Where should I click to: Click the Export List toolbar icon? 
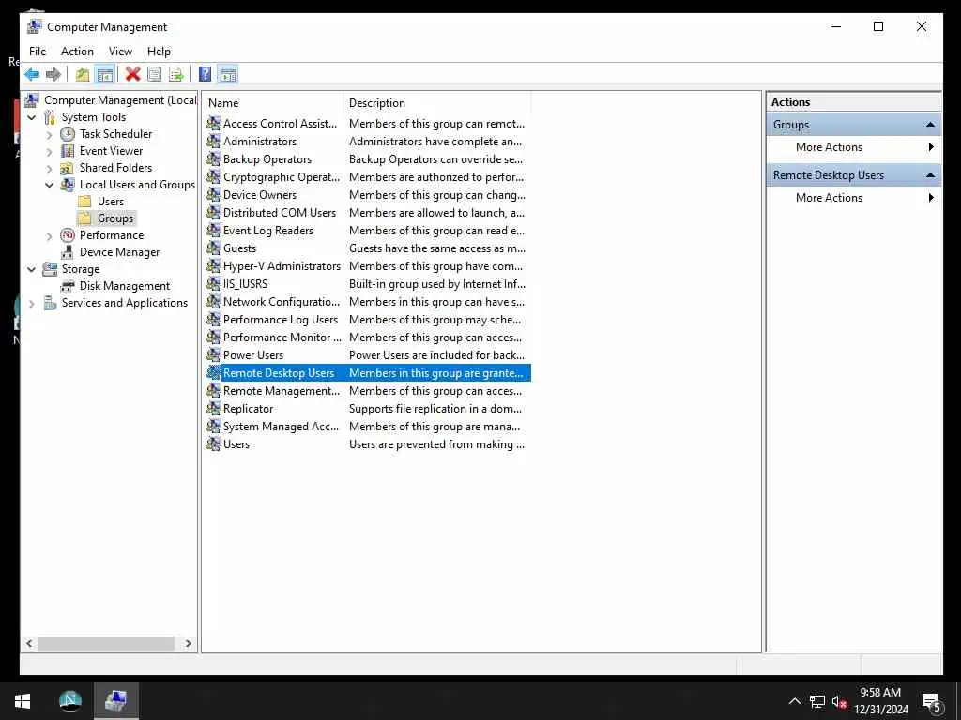coord(176,75)
